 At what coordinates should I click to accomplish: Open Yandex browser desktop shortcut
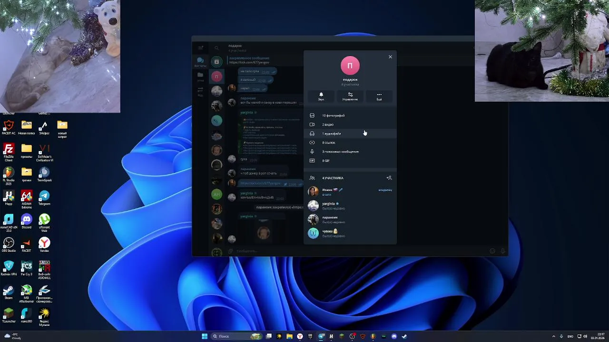tap(44, 245)
